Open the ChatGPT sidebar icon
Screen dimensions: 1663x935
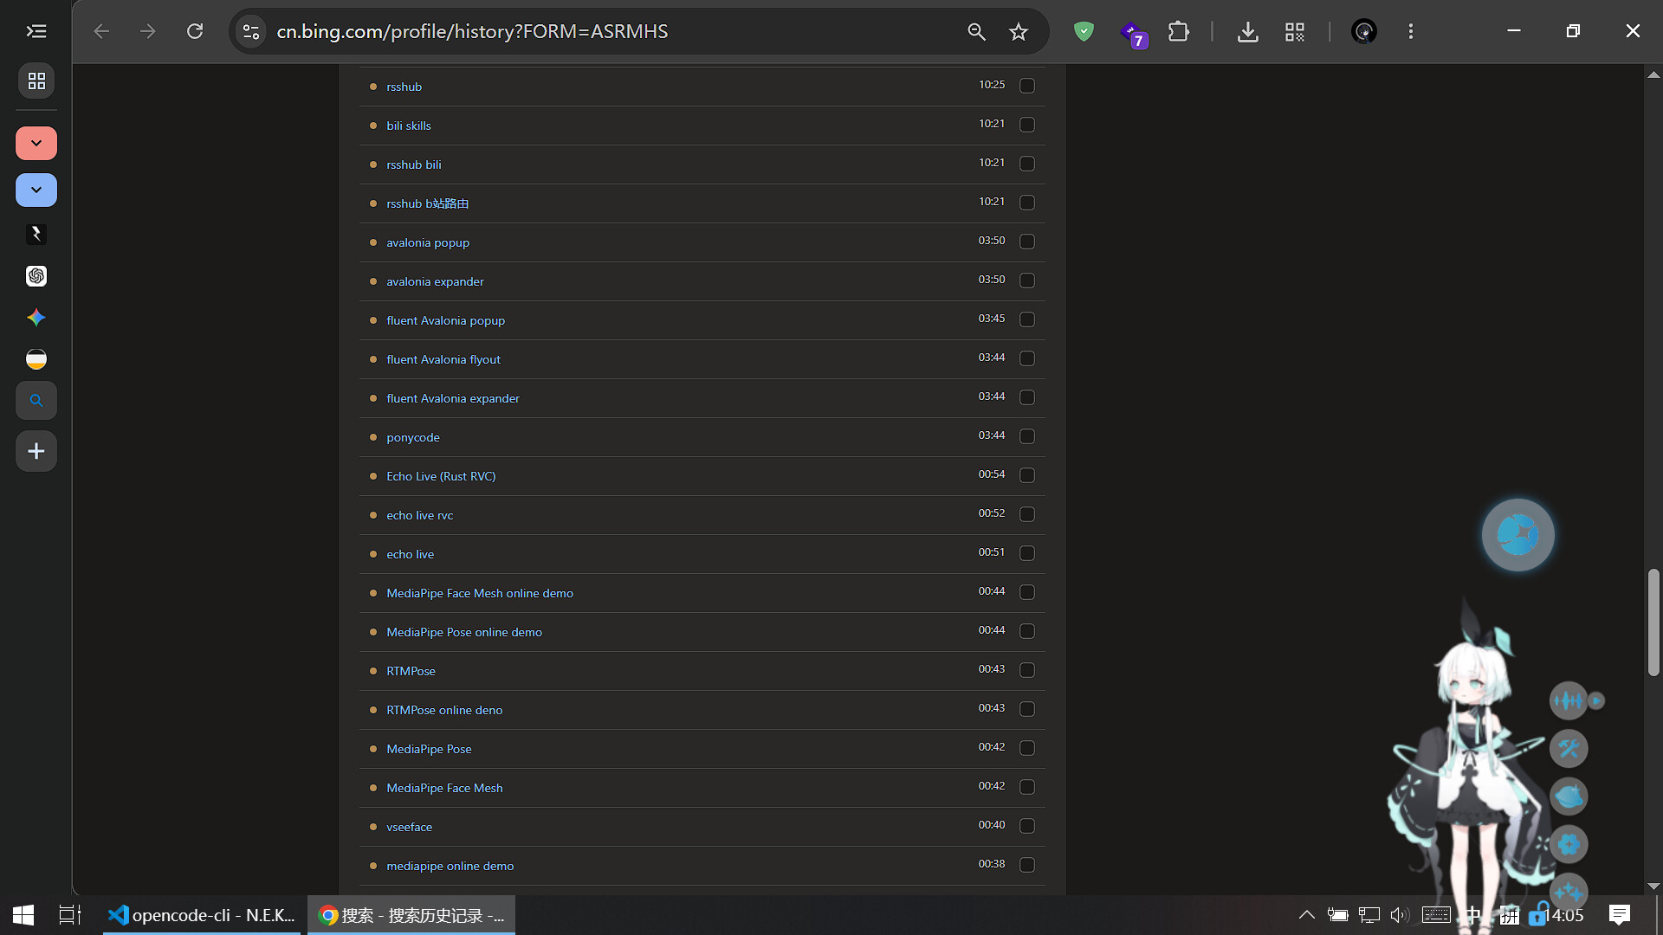point(36,275)
